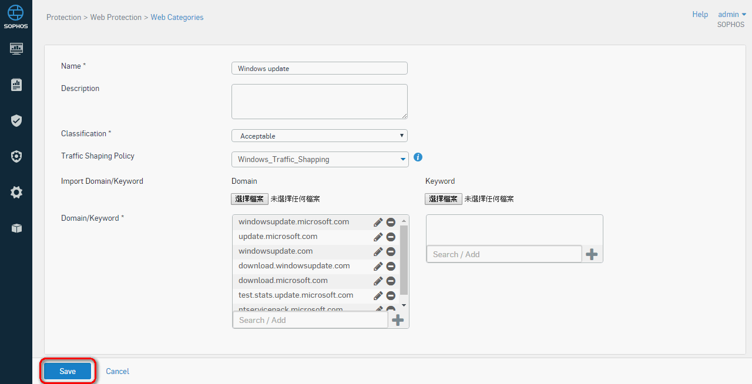Click plus icon to add domain

point(398,320)
